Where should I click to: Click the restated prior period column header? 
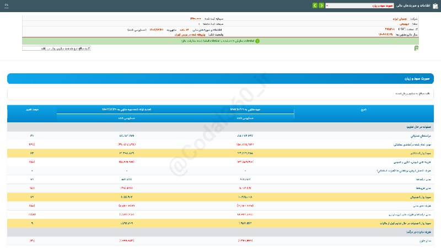tap(127, 109)
